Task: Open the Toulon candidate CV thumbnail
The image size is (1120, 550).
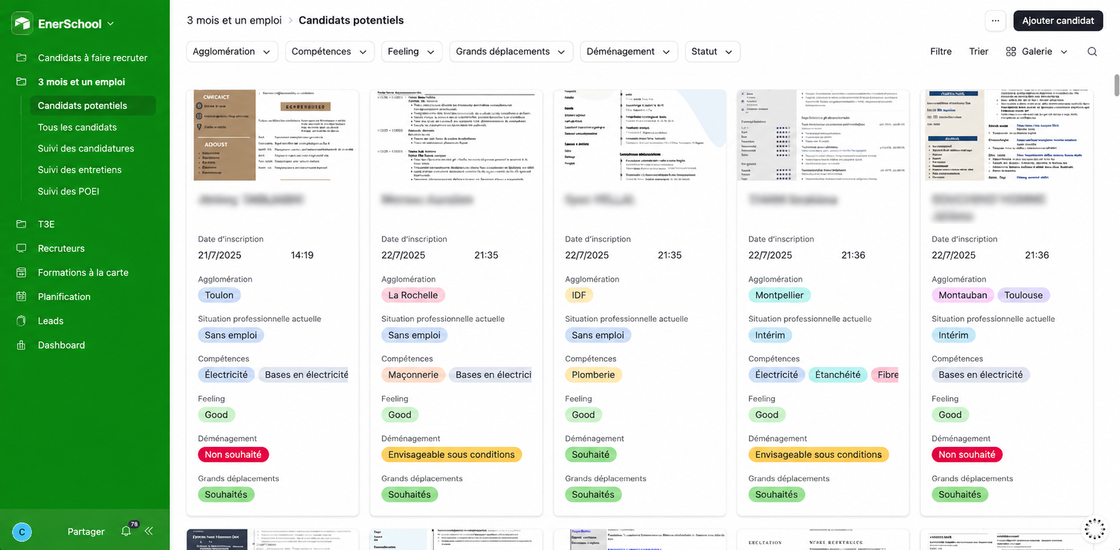Action: pos(272,135)
